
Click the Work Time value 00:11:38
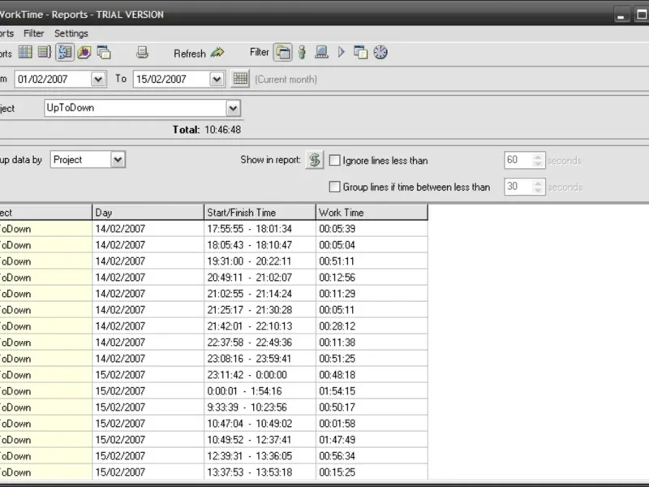point(337,343)
